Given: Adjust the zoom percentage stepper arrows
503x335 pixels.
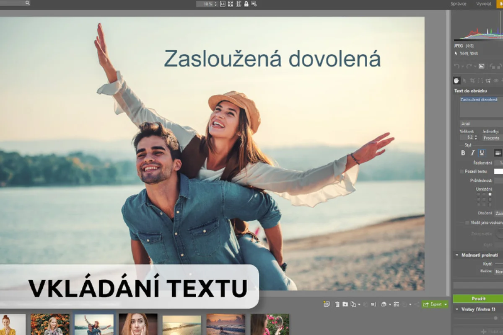Looking at the screenshot, I should click(216, 4).
